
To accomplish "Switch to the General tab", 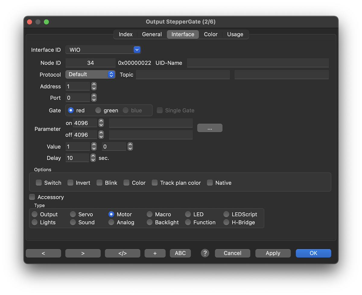I will (152, 34).
